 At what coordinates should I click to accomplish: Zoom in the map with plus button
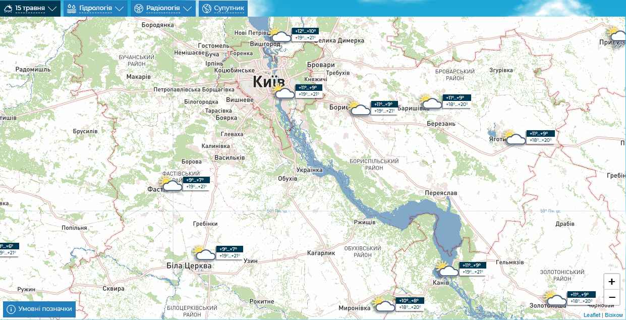[x=611, y=282]
